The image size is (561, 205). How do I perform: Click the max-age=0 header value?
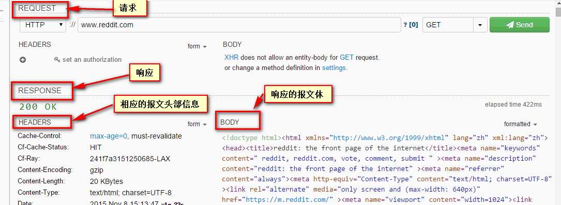coord(109,136)
